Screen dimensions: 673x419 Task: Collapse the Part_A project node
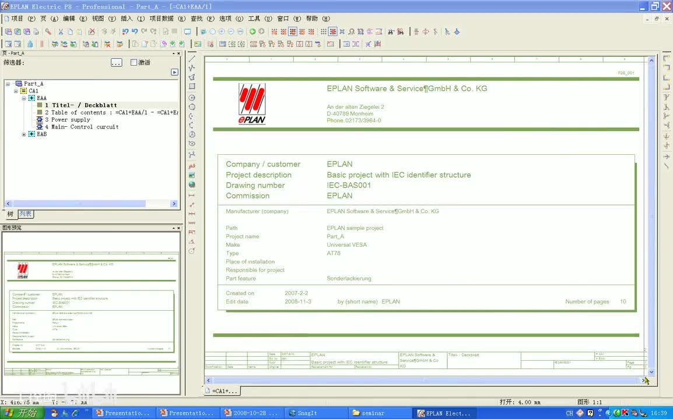point(8,84)
